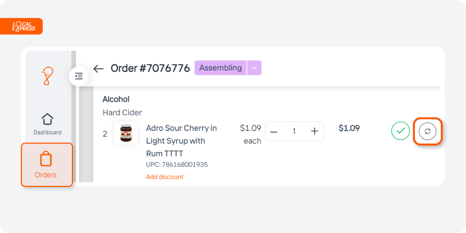466x233 pixels.
Task: Open the Adro Sour Cherry product name
Action: tap(181, 141)
